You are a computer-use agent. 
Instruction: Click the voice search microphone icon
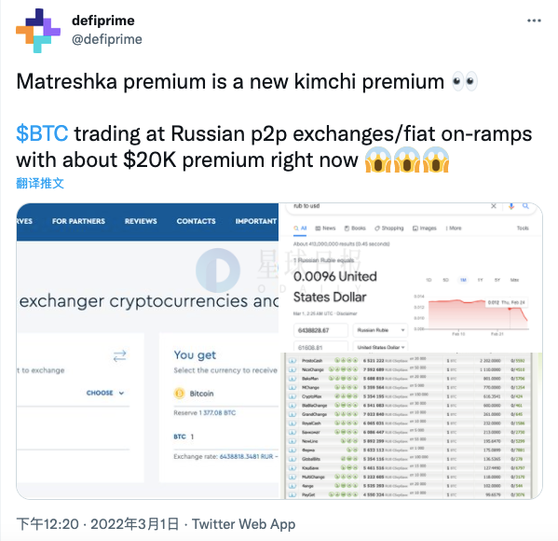click(x=511, y=206)
